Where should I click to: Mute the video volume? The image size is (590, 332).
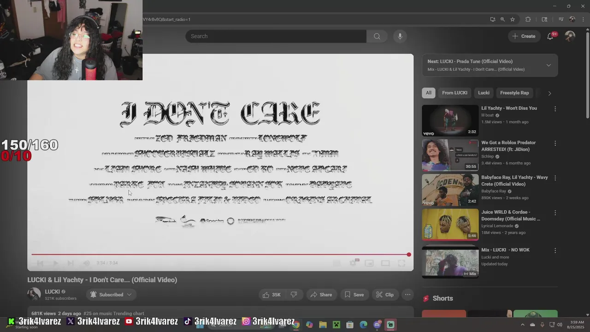coord(86,263)
